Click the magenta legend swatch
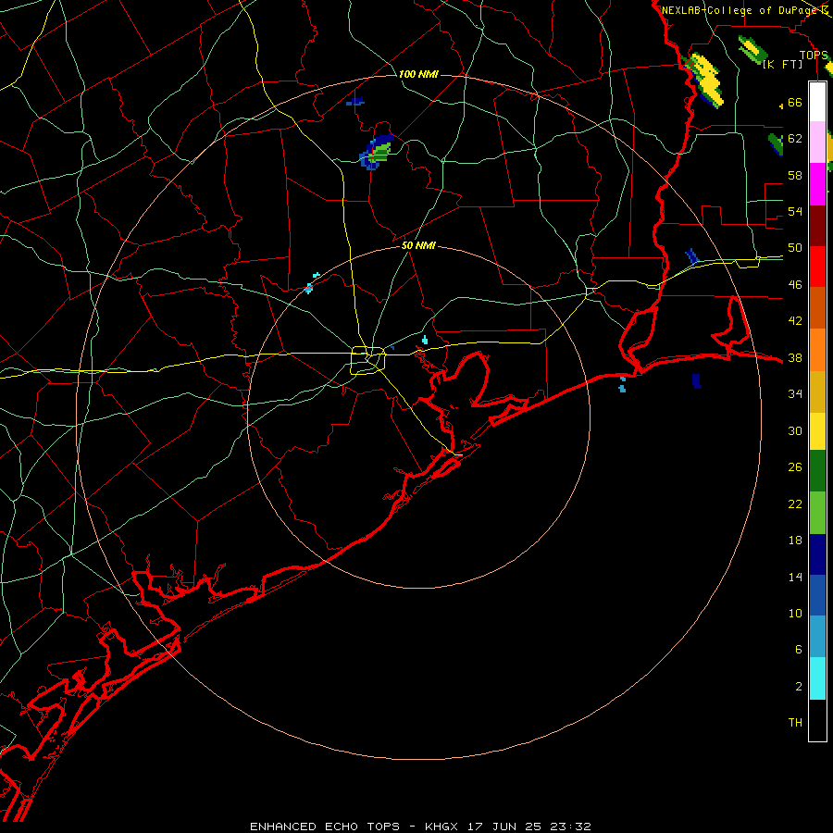This screenshot has height=833, width=833. 817,184
